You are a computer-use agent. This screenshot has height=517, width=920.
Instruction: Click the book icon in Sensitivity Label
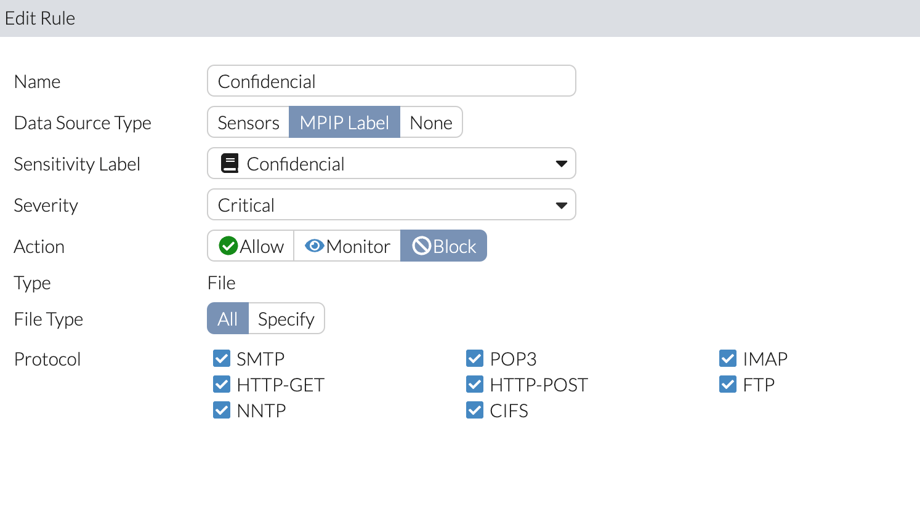point(230,164)
